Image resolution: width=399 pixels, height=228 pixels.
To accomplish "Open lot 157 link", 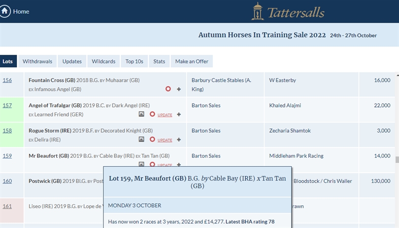I will pyautogui.click(x=7, y=105).
